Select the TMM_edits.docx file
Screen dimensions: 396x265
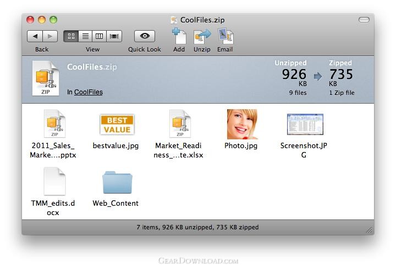coord(54,182)
